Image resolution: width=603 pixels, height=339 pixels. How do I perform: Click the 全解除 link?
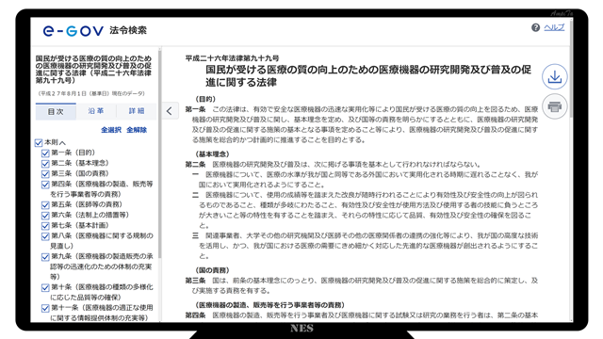click(137, 130)
